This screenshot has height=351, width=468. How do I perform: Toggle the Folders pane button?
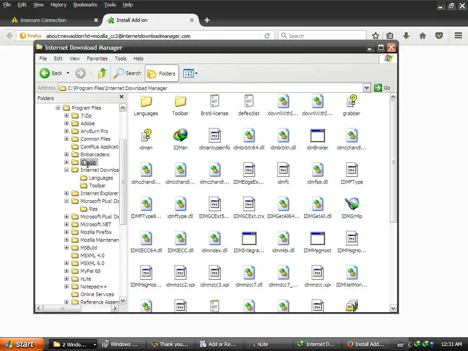point(161,73)
